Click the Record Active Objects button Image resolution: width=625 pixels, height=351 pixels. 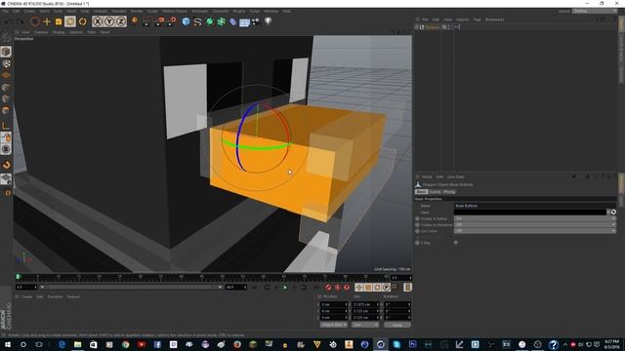(328, 287)
